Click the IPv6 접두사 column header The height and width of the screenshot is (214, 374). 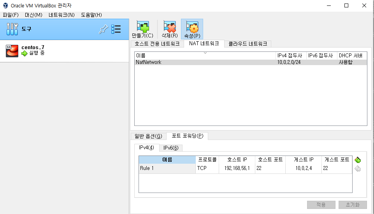(x=321, y=55)
